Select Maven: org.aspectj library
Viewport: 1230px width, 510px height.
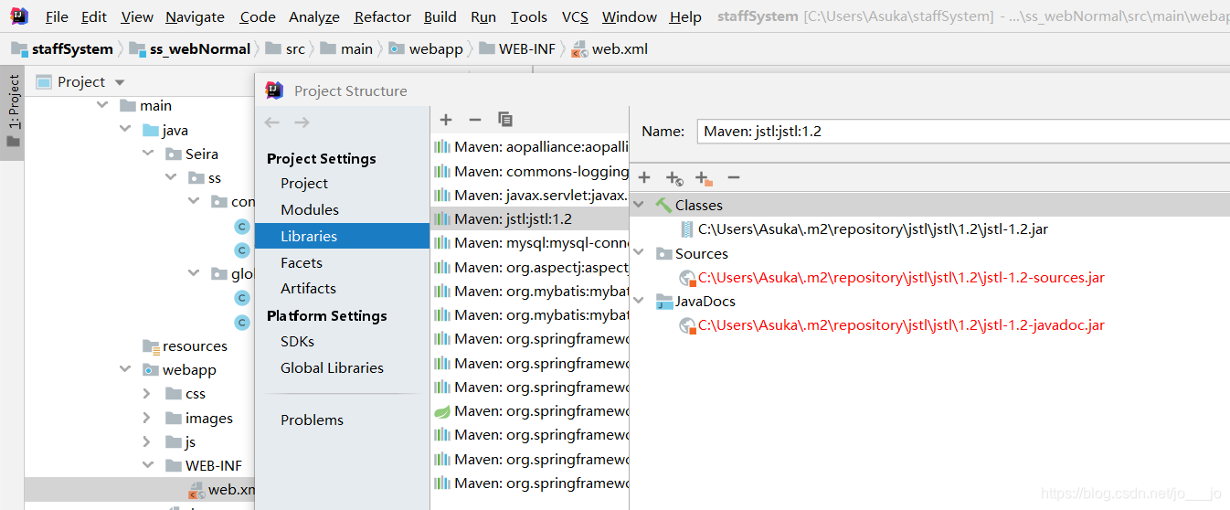coord(530,267)
